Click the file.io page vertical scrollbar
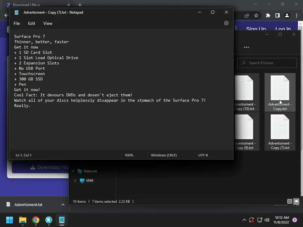303x227 pixels. point(301,108)
